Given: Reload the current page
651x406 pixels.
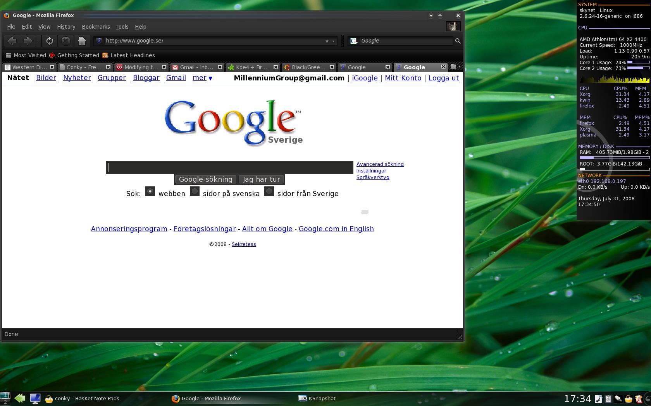Looking at the screenshot, I should [x=50, y=41].
